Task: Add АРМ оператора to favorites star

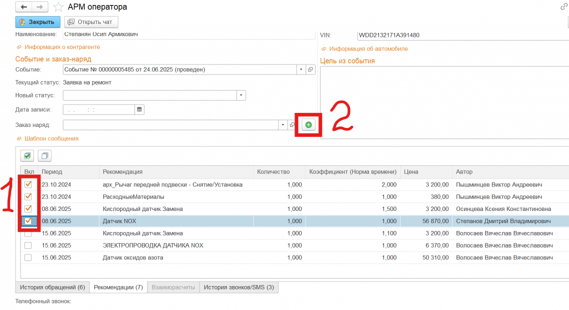Action: (58, 7)
